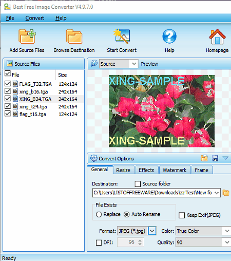
Task: Click the XING-SAMPLE preview image
Action: [162, 111]
